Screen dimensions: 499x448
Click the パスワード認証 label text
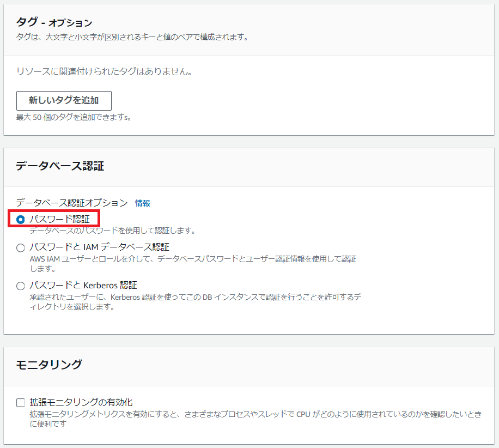click(59, 219)
